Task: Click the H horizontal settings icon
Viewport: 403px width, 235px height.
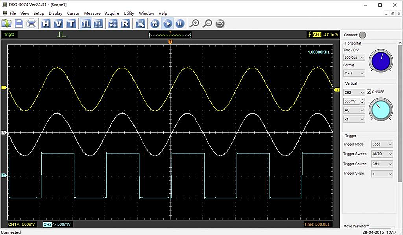Action: pos(46,23)
